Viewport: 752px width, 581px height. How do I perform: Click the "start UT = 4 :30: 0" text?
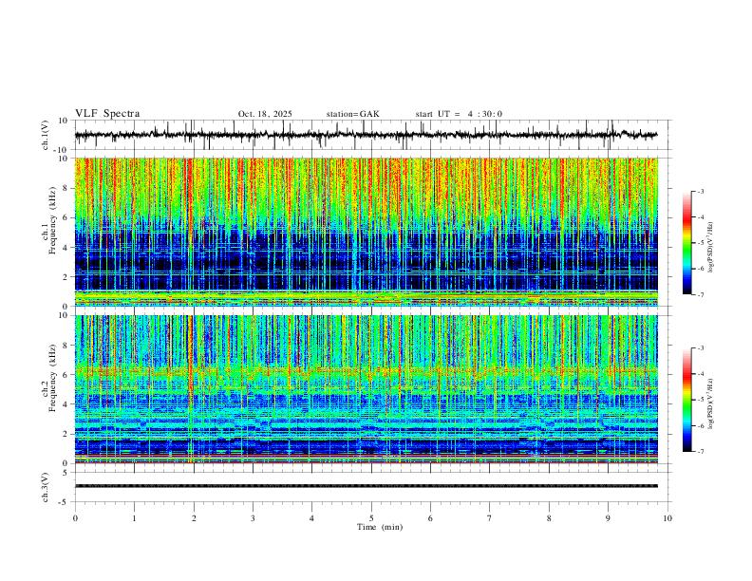pyautogui.click(x=459, y=114)
